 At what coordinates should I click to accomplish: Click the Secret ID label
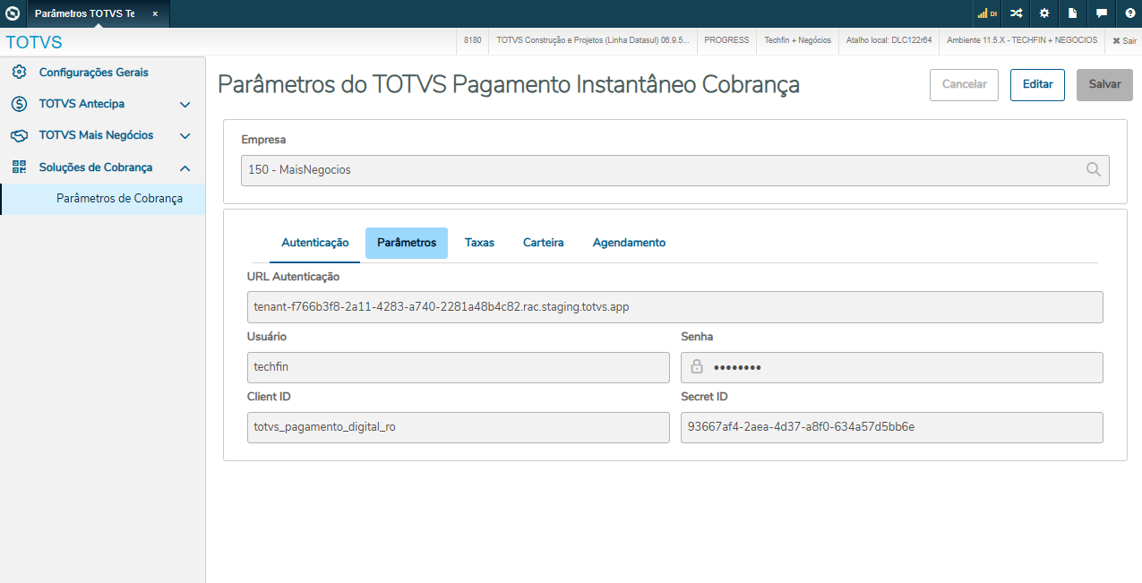[705, 397]
